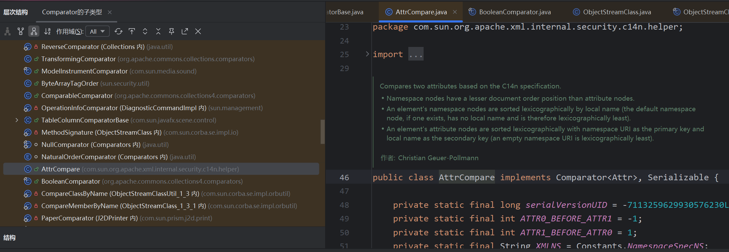
Task: Export the hierarchy to a file
Action: tap(185, 32)
